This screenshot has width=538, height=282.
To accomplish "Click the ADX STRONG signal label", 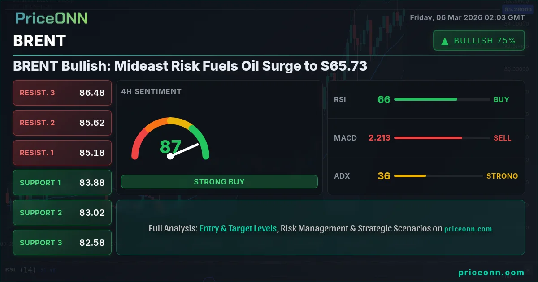I will click(502, 176).
